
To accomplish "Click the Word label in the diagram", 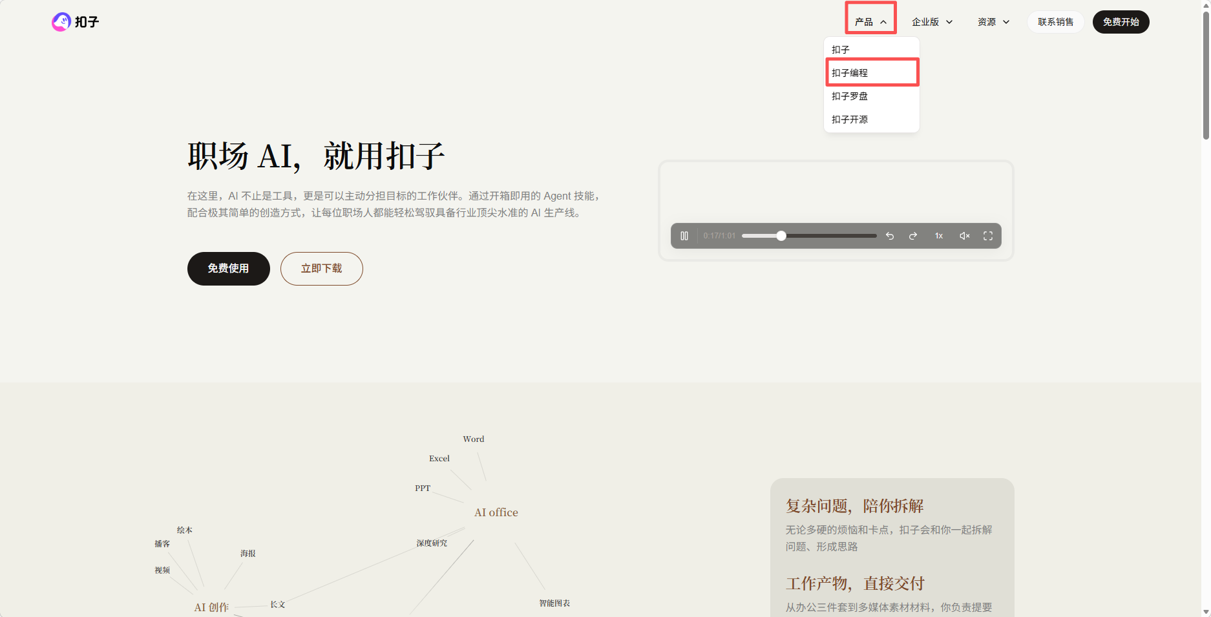I will click(x=474, y=439).
